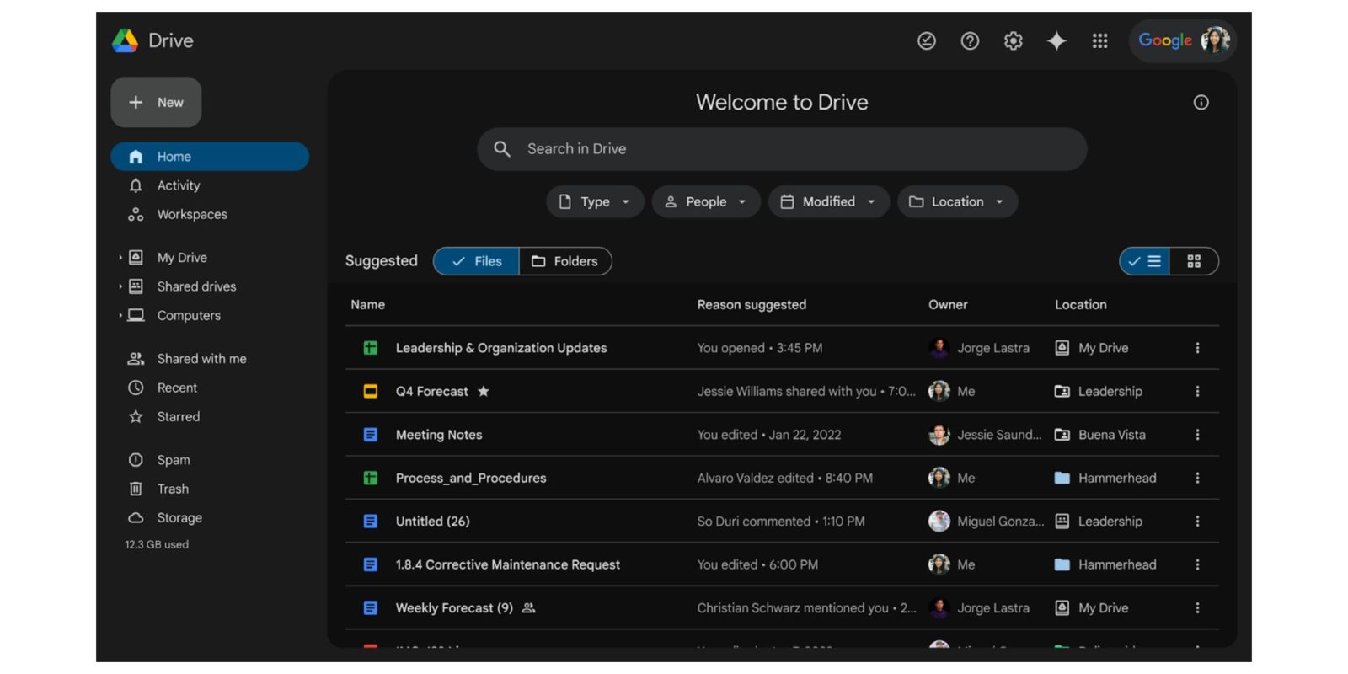Go to Shared with me
This screenshot has height=674, width=1348.
point(201,359)
